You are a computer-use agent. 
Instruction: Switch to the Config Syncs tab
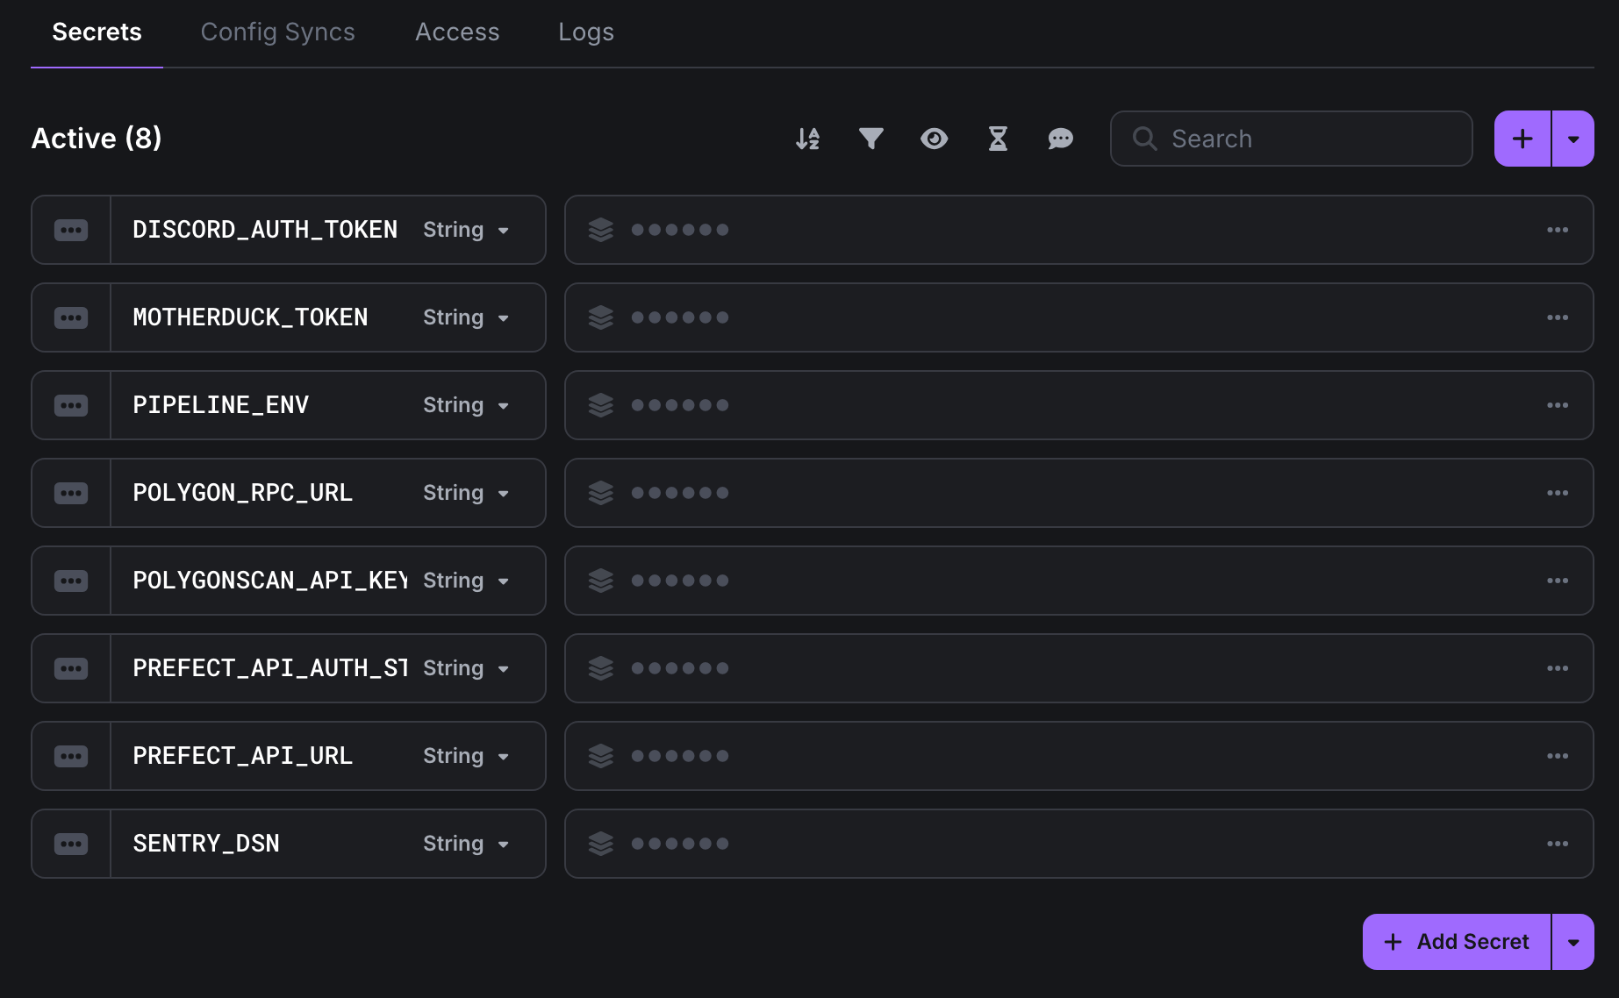277,32
